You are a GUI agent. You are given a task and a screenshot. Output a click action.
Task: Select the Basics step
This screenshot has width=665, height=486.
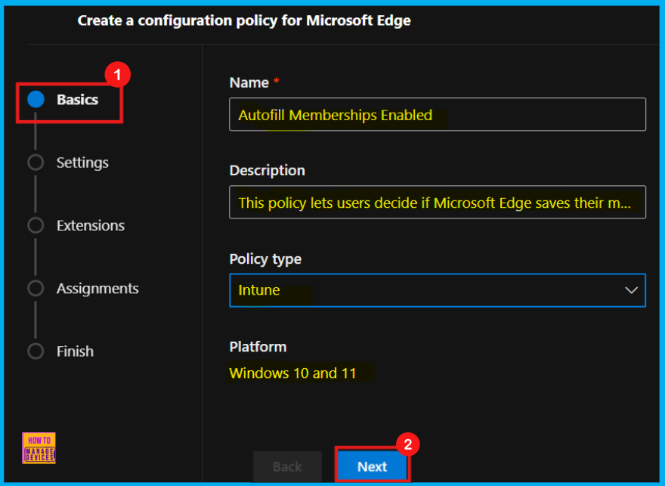tap(77, 100)
